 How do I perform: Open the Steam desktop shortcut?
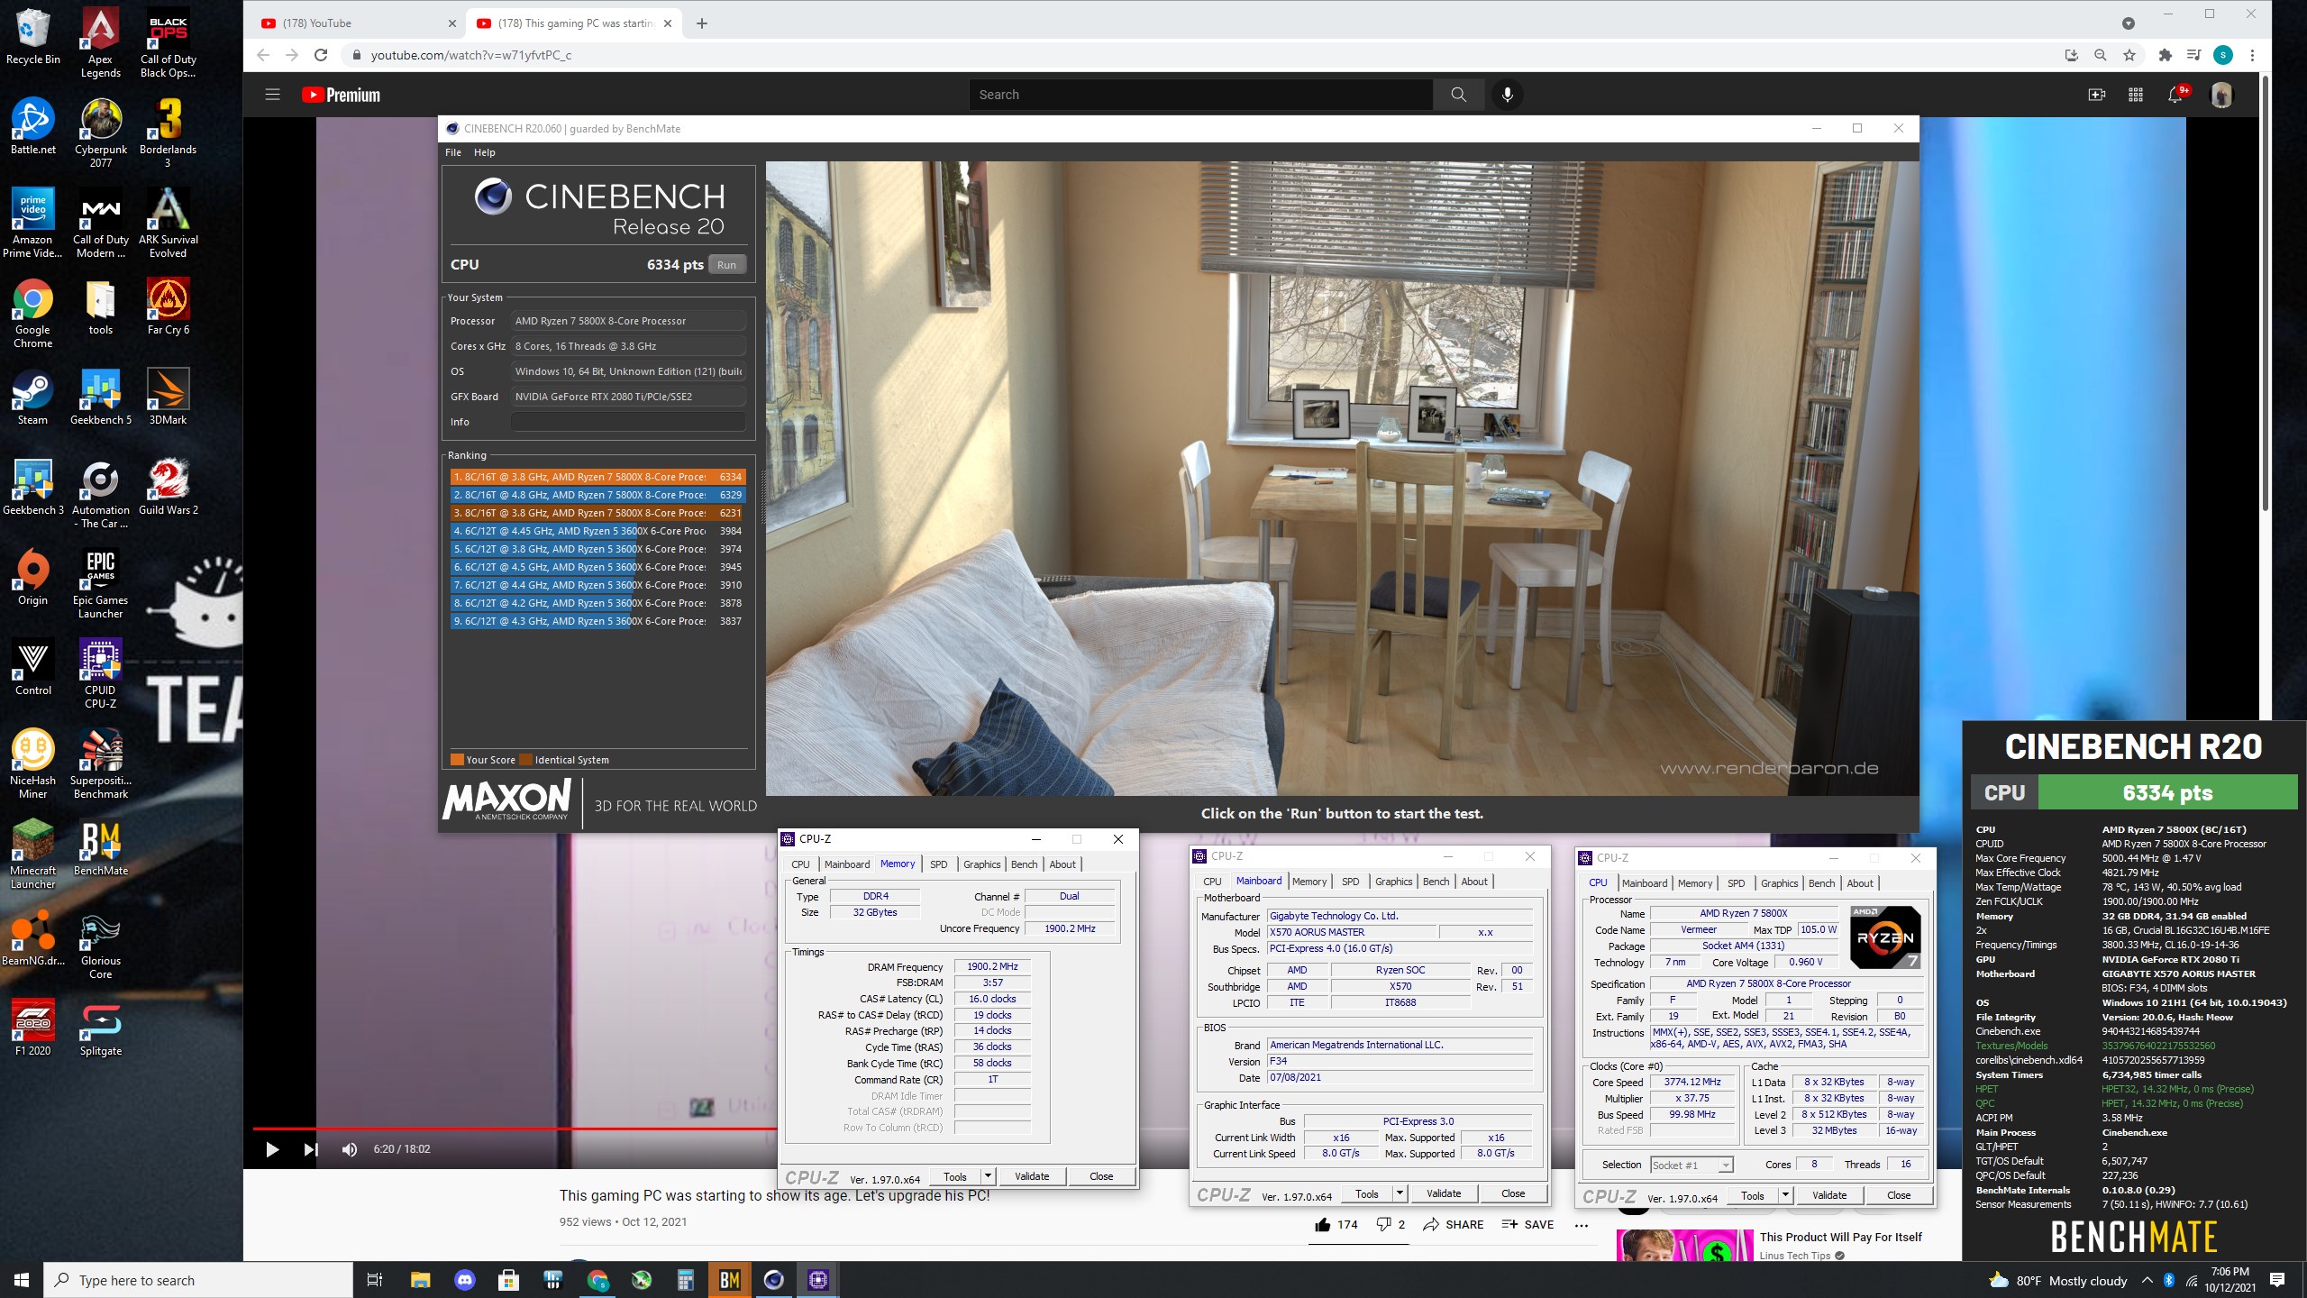(x=32, y=397)
